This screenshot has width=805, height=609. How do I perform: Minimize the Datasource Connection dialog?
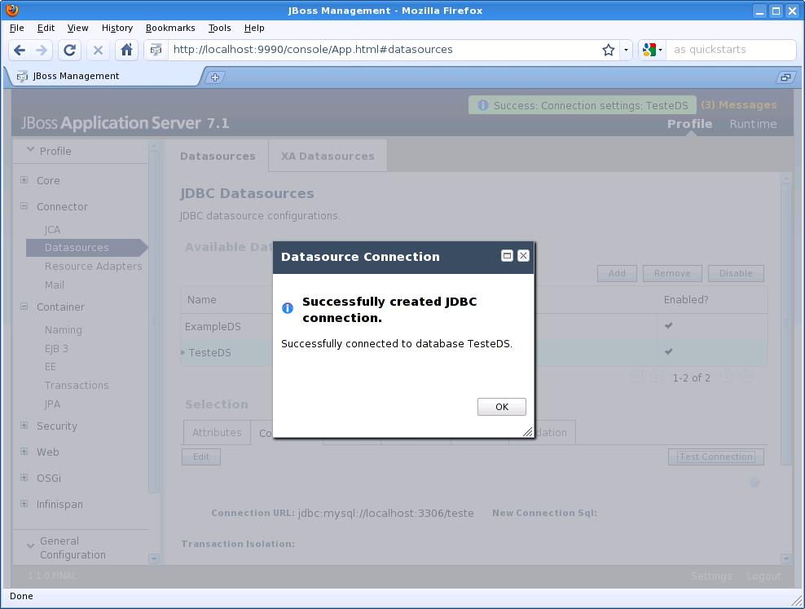[x=507, y=256]
